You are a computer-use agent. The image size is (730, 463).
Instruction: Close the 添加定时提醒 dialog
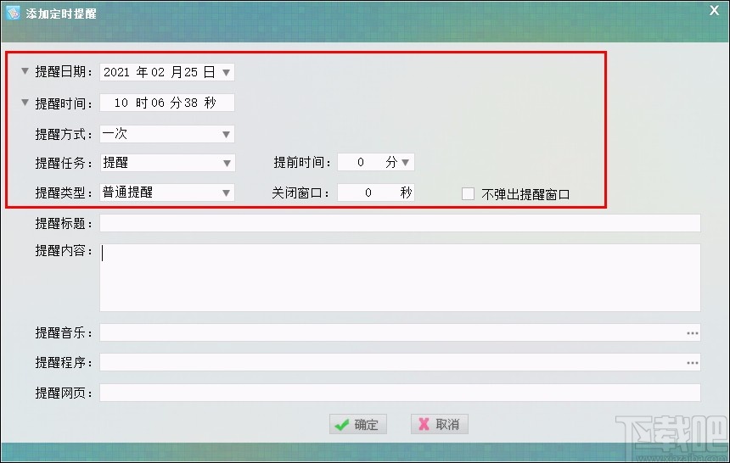pos(714,10)
